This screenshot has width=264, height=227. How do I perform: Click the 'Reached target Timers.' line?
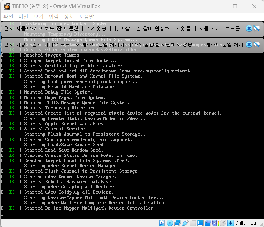click(53, 55)
